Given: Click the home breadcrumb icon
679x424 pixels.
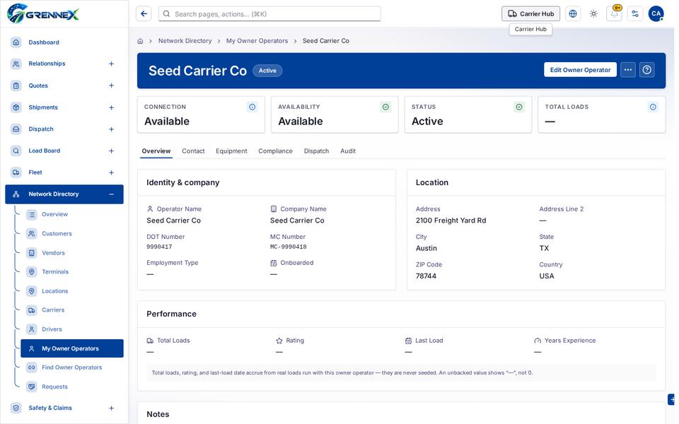Looking at the screenshot, I should point(140,41).
